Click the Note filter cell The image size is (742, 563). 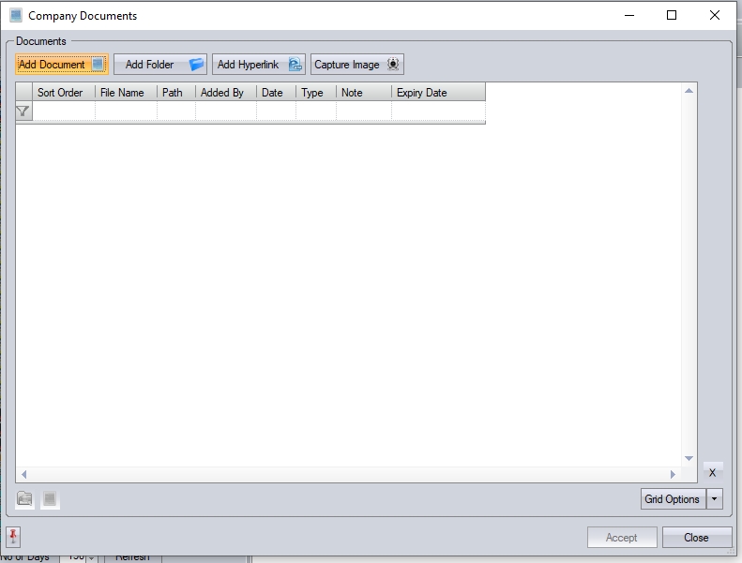(x=364, y=111)
